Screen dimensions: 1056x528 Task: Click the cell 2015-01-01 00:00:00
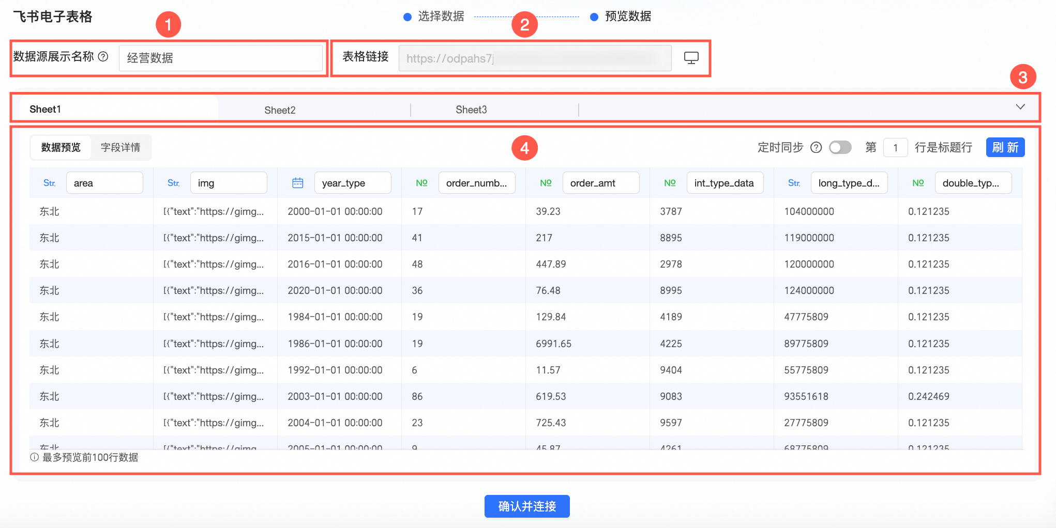[335, 238]
